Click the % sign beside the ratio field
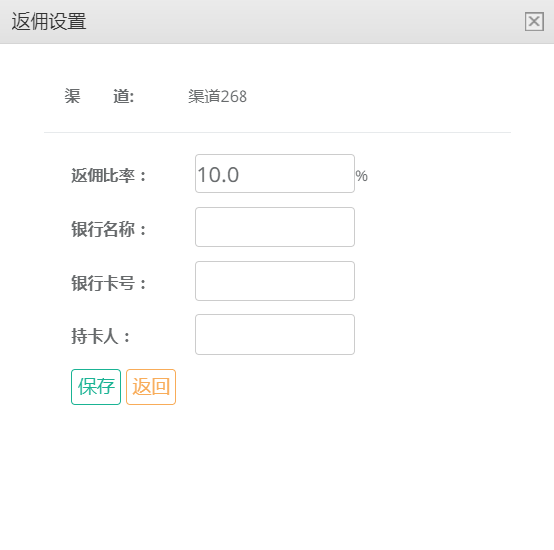The height and width of the screenshot is (550, 554). (361, 175)
